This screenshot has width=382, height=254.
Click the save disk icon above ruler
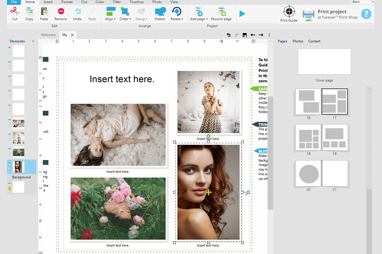point(245,35)
